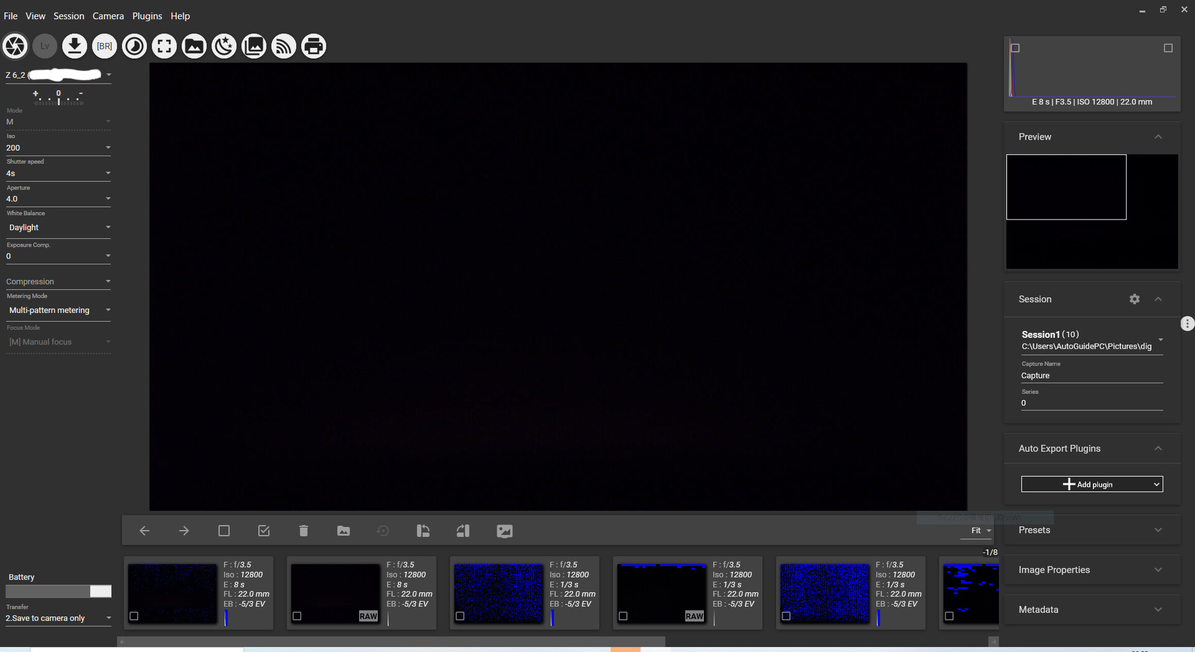
Task: Click the Capture photo shutter icon
Action: click(15, 46)
